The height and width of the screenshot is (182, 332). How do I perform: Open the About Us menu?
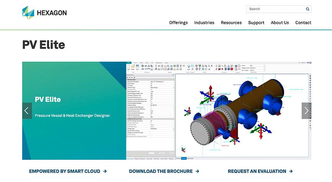click(x=279, y=23)
